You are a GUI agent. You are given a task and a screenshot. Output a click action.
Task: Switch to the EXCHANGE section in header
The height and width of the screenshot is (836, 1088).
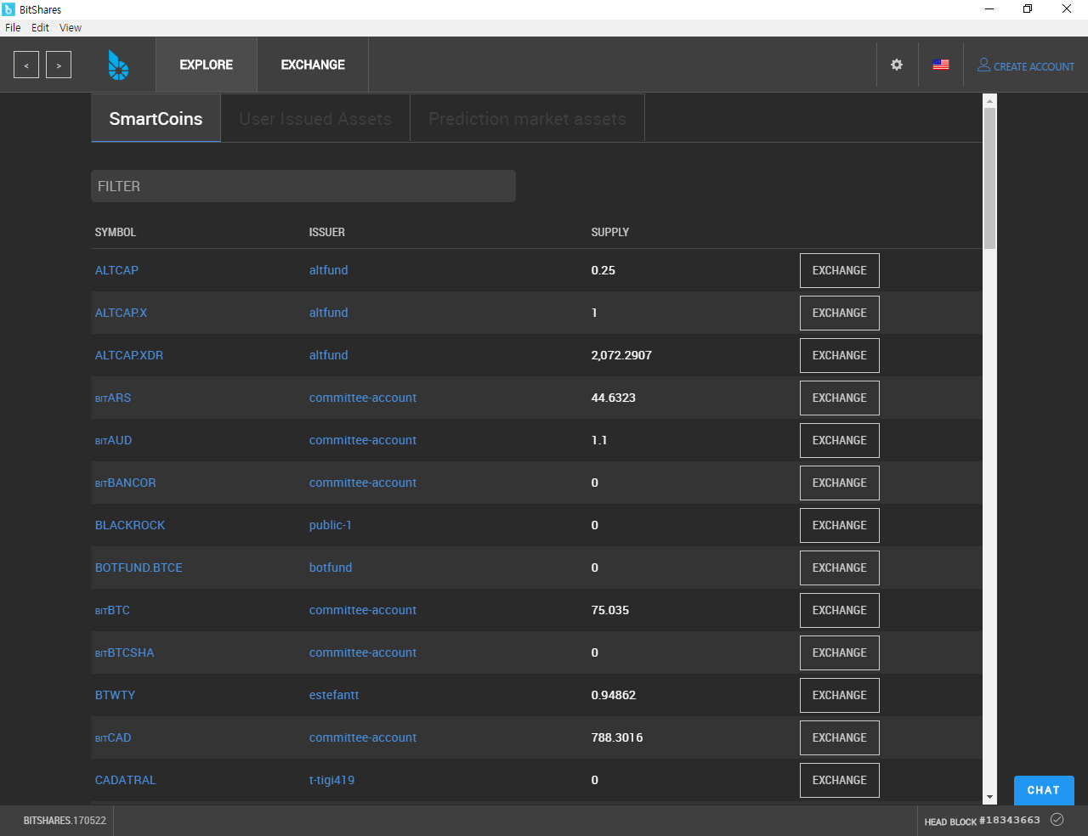click(313, 65)
